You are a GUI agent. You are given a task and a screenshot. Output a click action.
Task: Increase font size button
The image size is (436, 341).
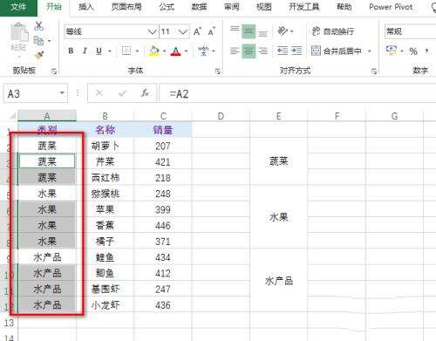coord(197,31)
